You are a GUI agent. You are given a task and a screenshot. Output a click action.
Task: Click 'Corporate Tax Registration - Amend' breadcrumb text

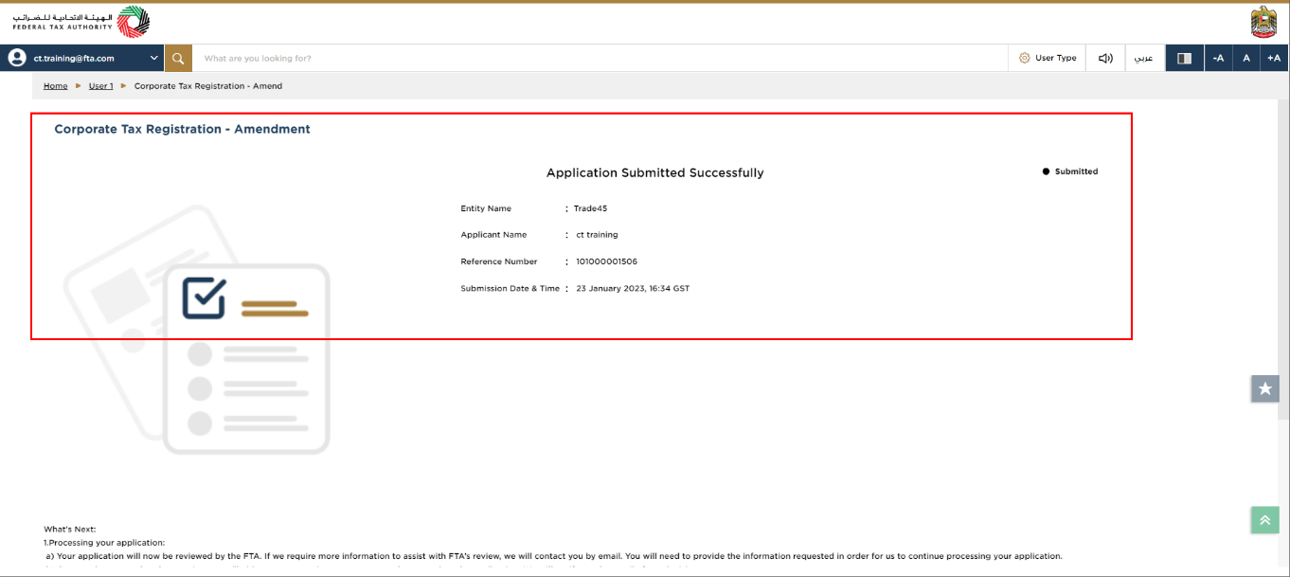pyautogui.click(x=208, y=86)
